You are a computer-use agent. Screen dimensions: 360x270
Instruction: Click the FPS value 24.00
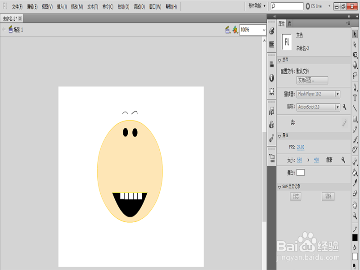tap(301, 147)
